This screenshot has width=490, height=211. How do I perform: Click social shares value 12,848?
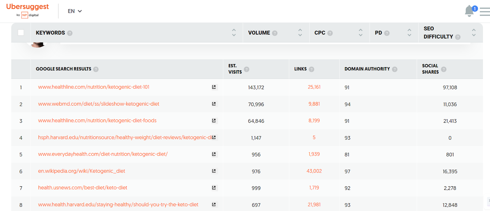(x=450, y=205)
